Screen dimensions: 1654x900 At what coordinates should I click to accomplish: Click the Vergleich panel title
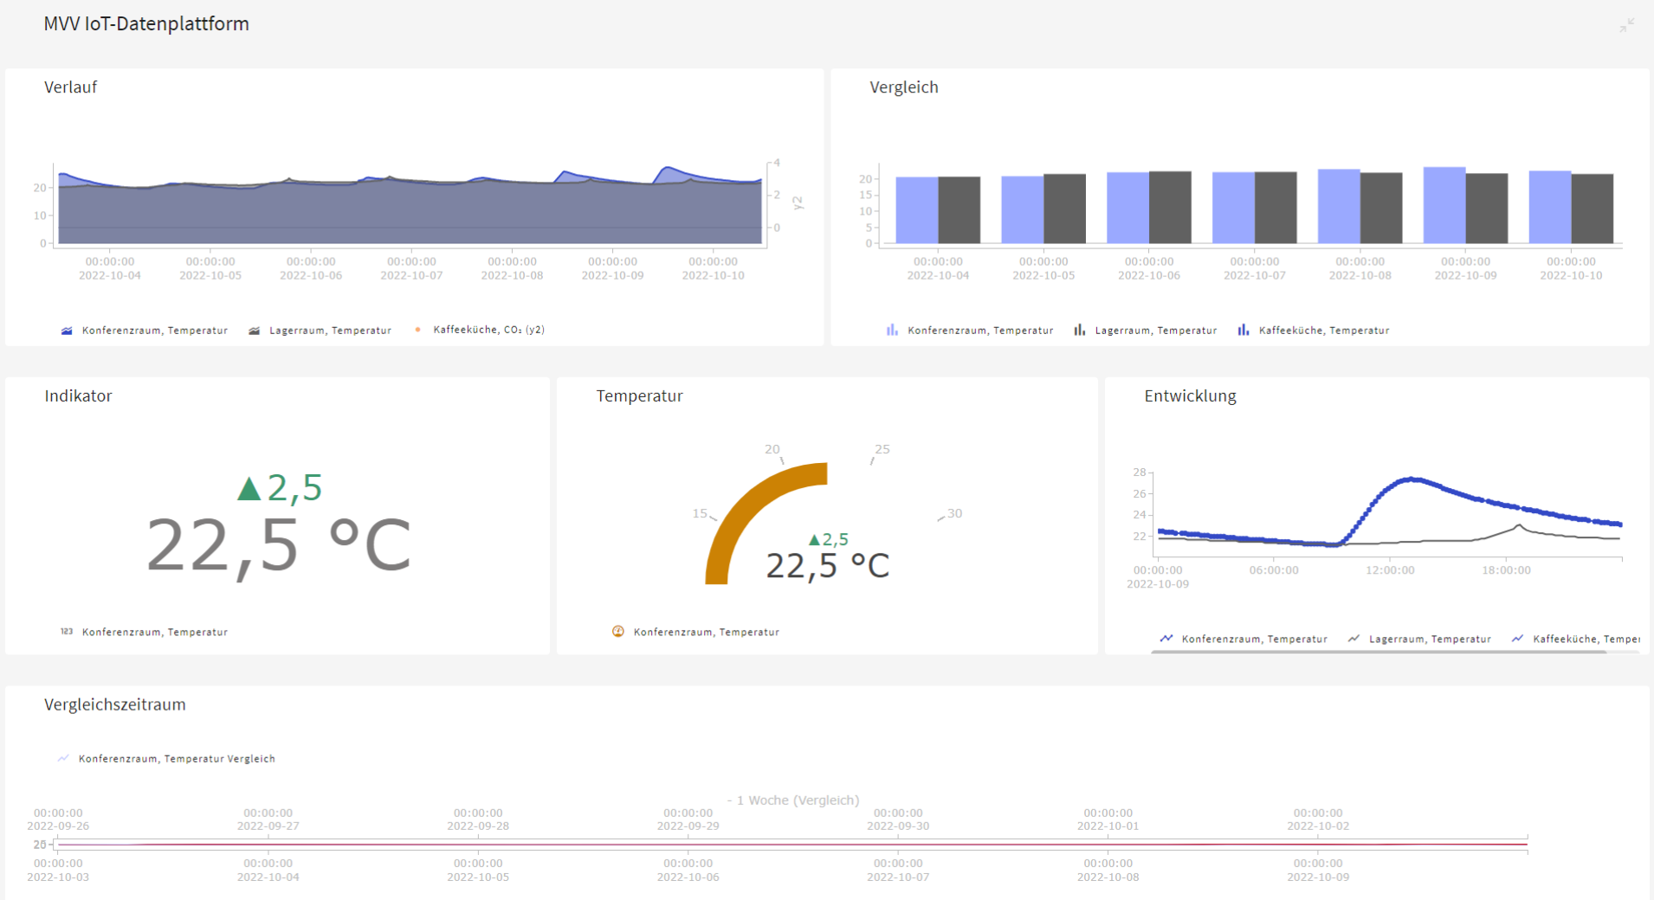[x=904, y=87]
